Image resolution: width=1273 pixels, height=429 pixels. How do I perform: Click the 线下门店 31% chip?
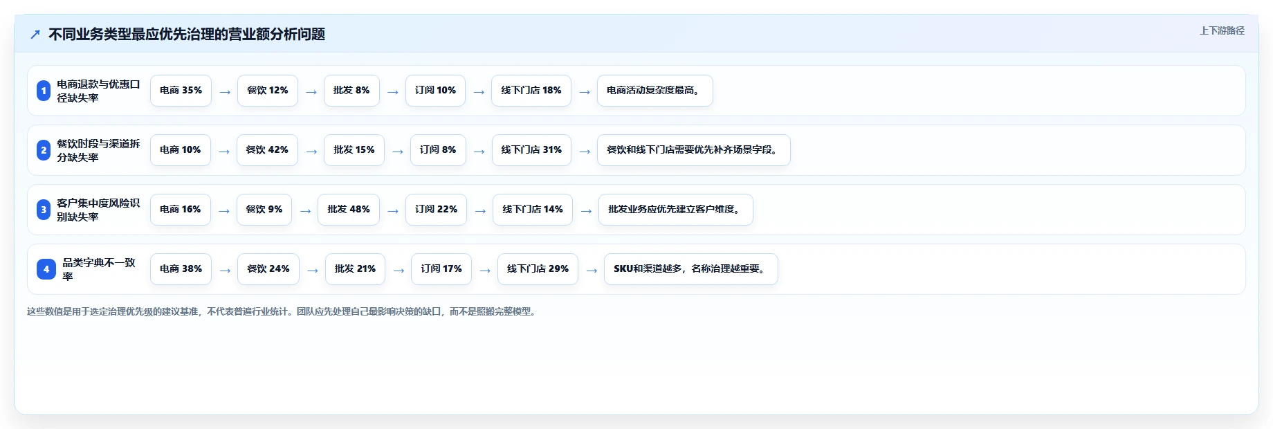pos(531,150)
